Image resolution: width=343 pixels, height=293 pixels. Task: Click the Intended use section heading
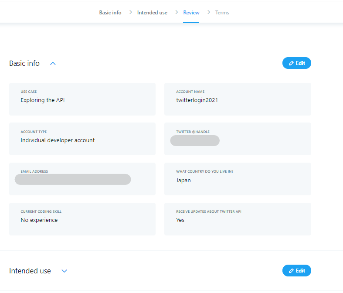[30, 271]
